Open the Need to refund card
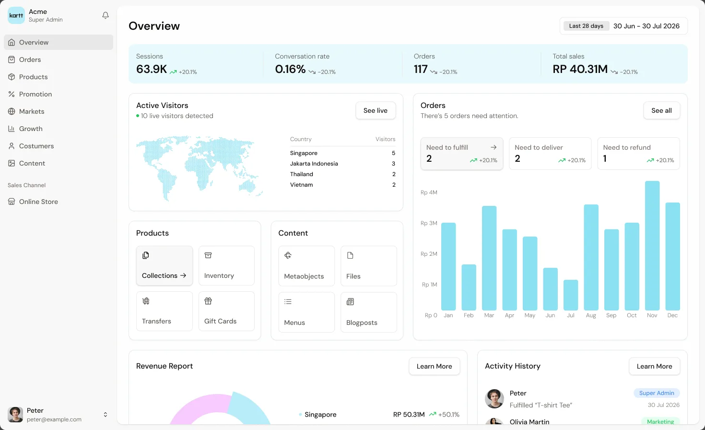 coord(638,154)
